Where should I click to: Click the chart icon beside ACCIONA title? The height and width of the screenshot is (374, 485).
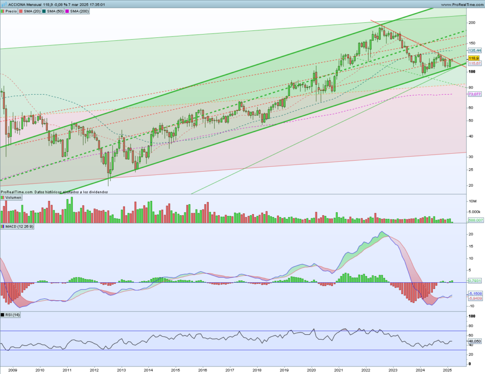(x=4, y=4)
